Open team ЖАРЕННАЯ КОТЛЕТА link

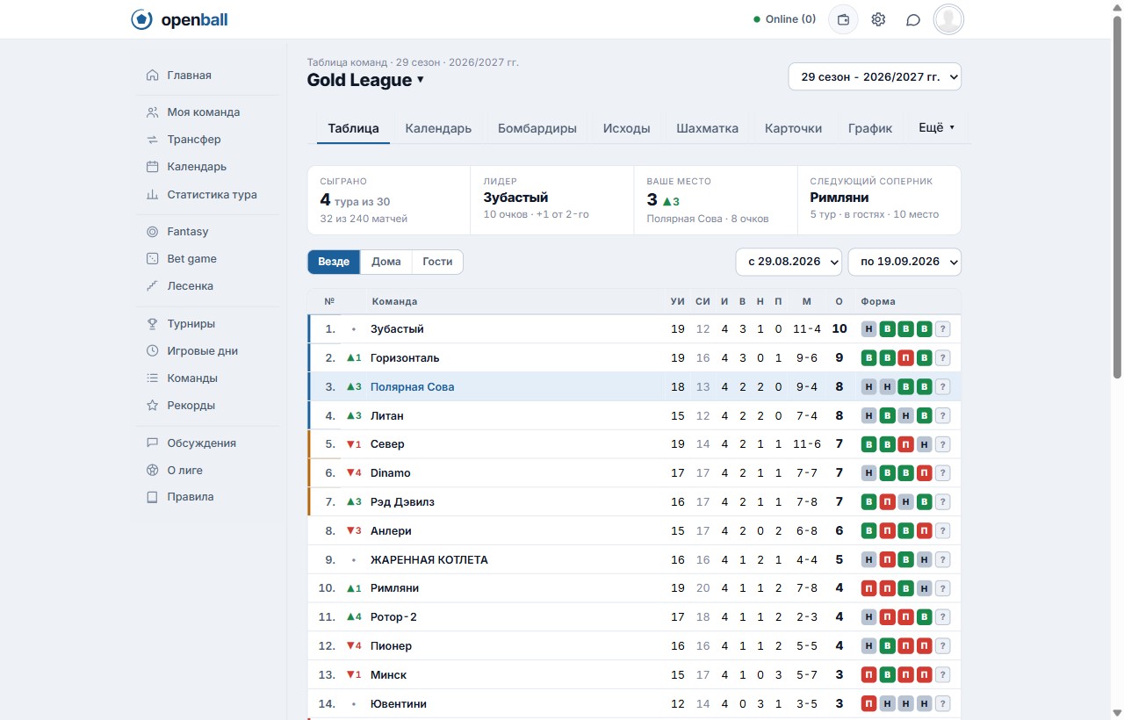pyautogui.click(x=429, y=560)
